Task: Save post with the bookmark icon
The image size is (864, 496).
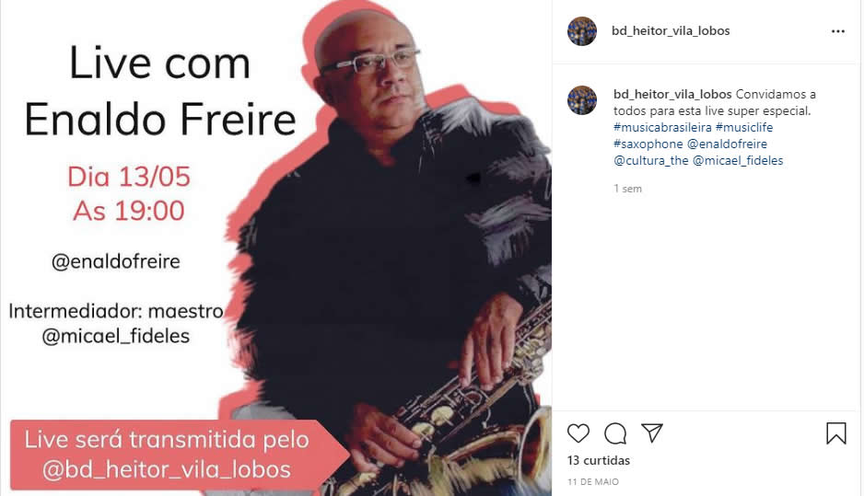Action: (835, 433)
